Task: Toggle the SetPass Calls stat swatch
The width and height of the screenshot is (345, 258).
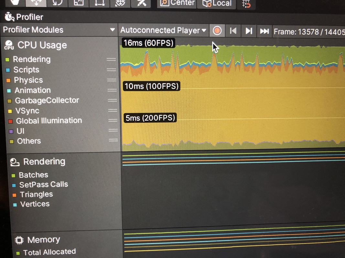Action: [14, 185]
